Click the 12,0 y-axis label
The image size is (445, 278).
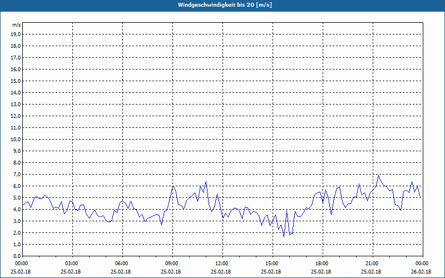[x=16, y=116]
